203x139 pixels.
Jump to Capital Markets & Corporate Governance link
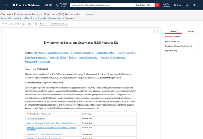50,53
